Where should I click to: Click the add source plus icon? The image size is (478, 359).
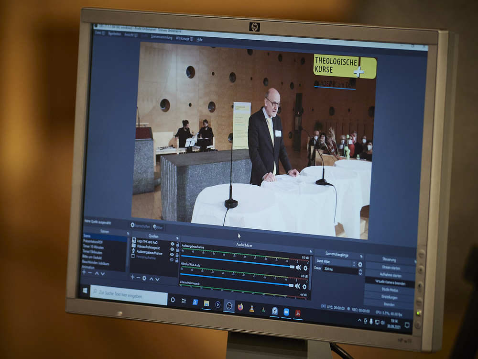point(132,277)
